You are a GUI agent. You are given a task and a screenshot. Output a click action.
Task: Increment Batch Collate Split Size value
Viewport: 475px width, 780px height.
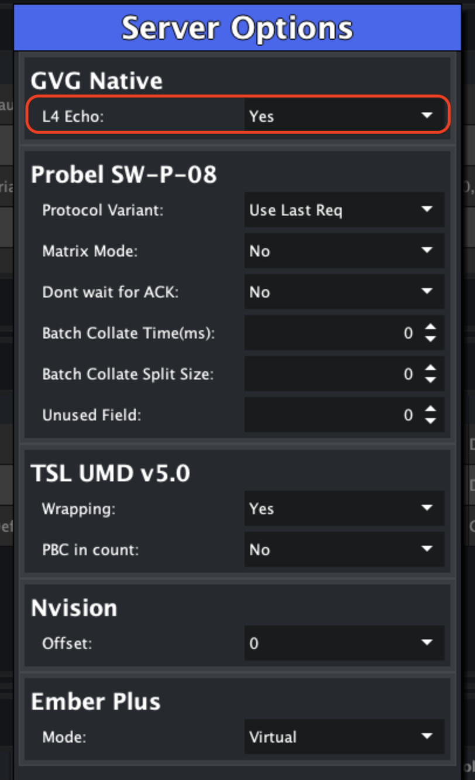coord(431,369)
